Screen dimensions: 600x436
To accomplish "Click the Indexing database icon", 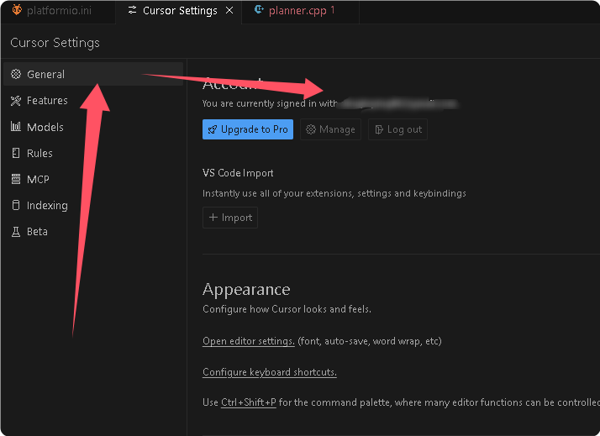I will 16,205.
